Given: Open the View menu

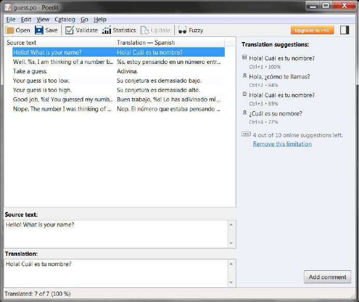Looking at the screenshot, I should tap(43, 19).
